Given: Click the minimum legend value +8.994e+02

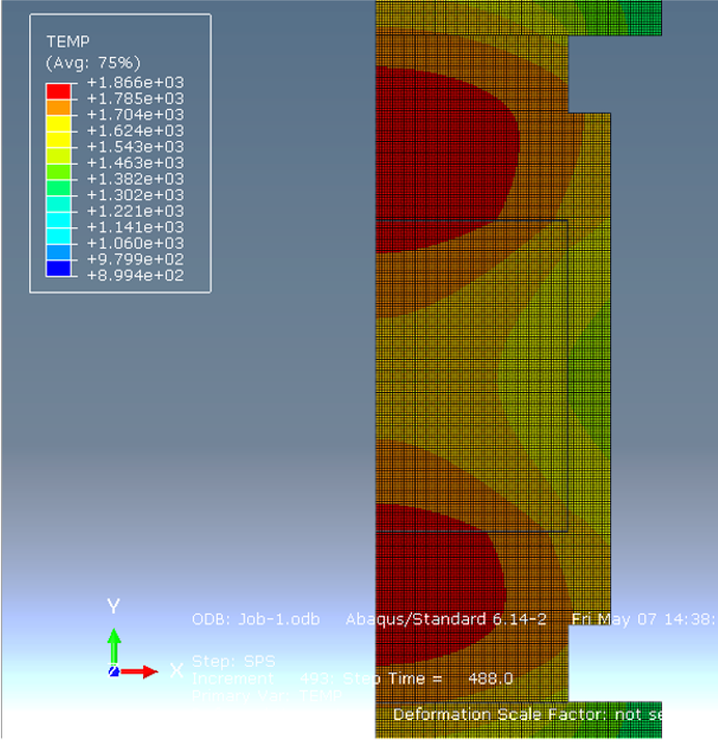Looking at the screenshot, I should pos(135,276).
